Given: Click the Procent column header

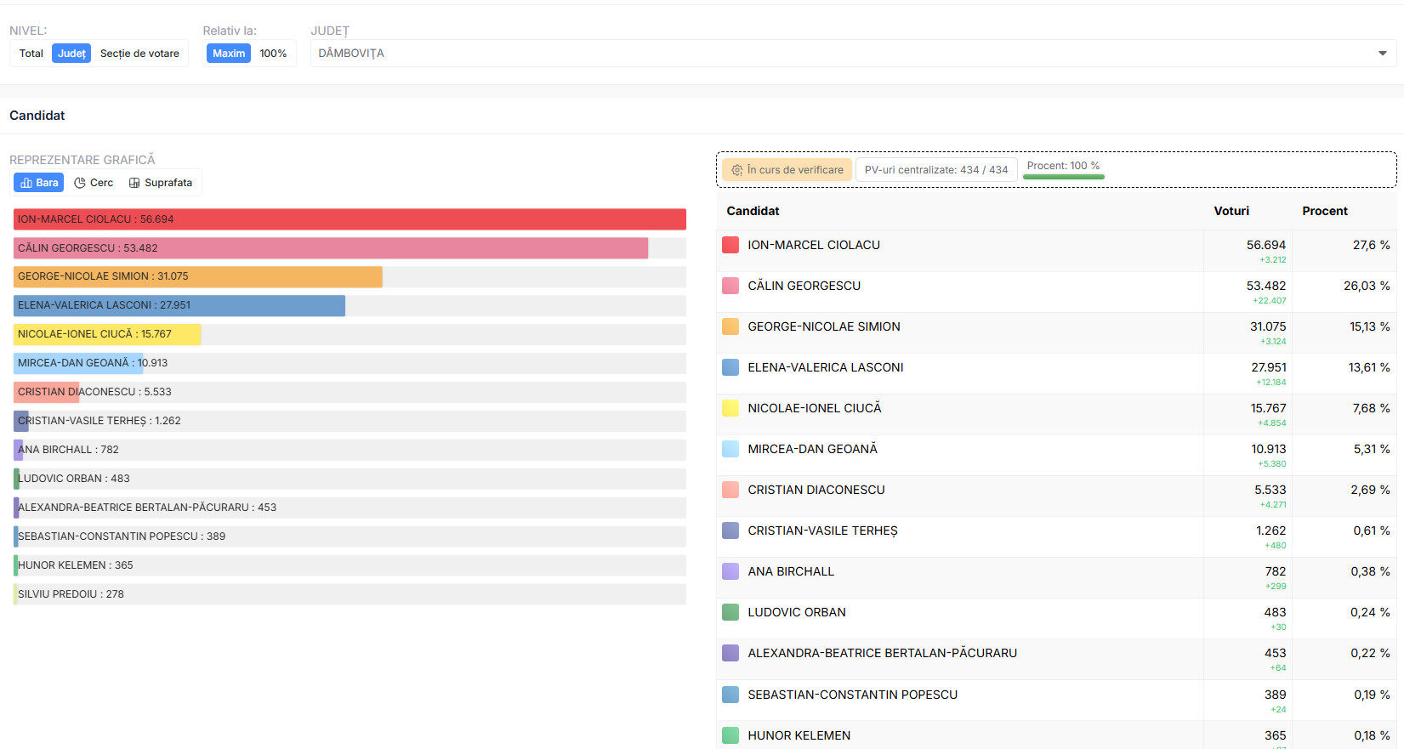Looking at the screenshot, I should [x=1324, y=211].
